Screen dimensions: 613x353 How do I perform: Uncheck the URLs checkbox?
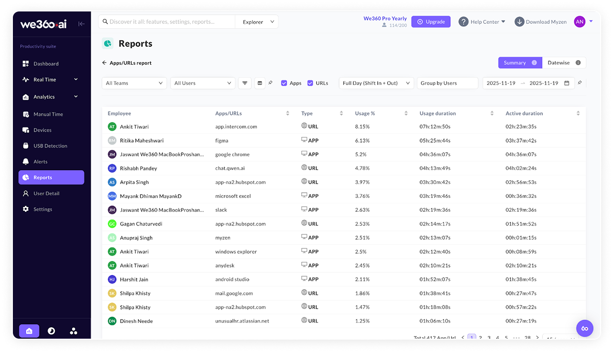coord(310,83)
